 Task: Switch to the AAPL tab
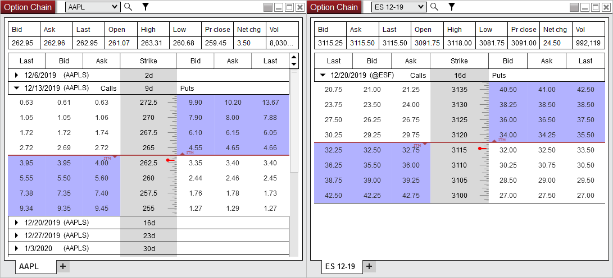pyautogui.click(x=29, y=267)
